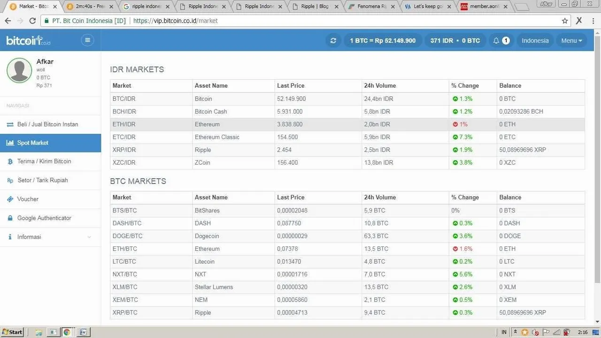Open the DASH/BTC market row

pos(347,223)
